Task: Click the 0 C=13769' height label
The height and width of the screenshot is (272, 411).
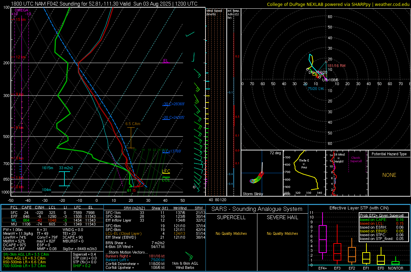Action: pyautogui.click(x=172, y=151)
